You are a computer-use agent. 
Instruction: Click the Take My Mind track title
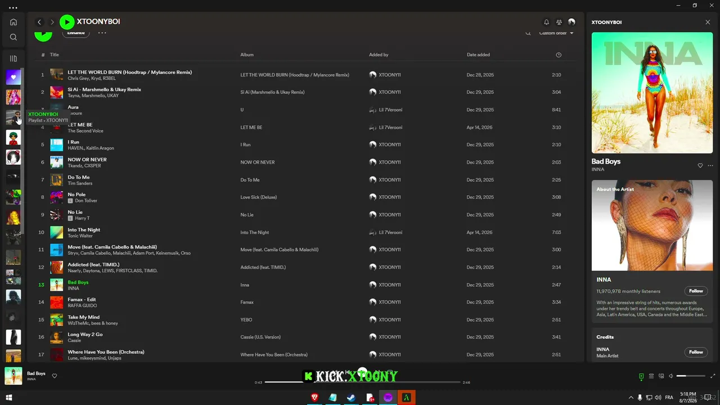coord(84,317)
